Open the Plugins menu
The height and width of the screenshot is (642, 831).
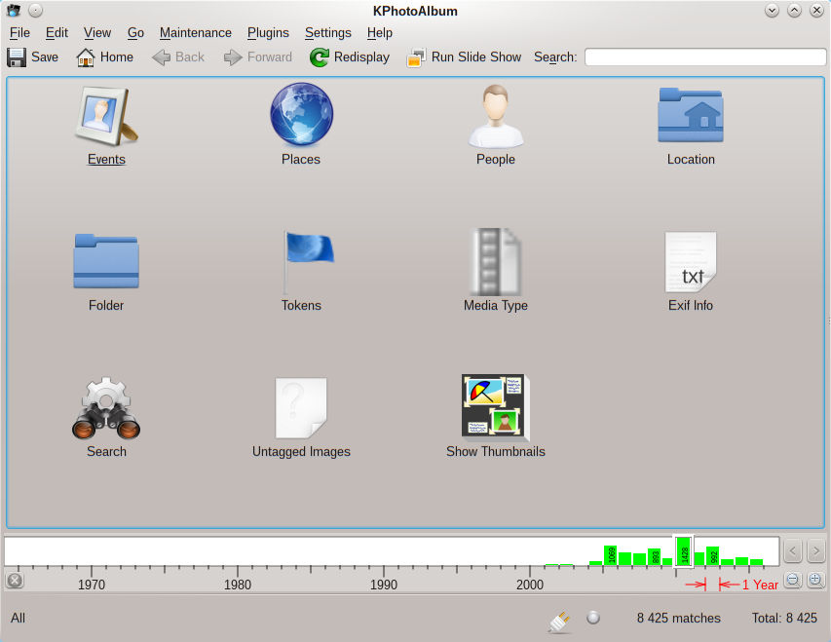(268, 33)
